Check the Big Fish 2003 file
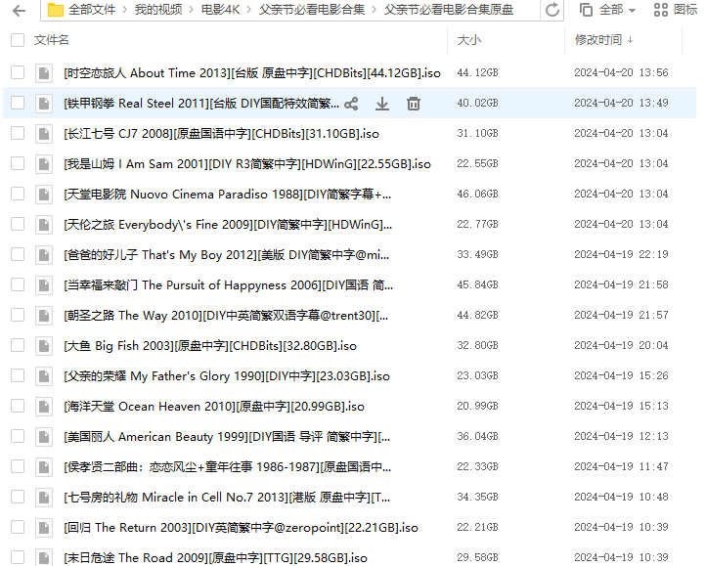This screenshot has height=566, width=706. pos(18,345)
